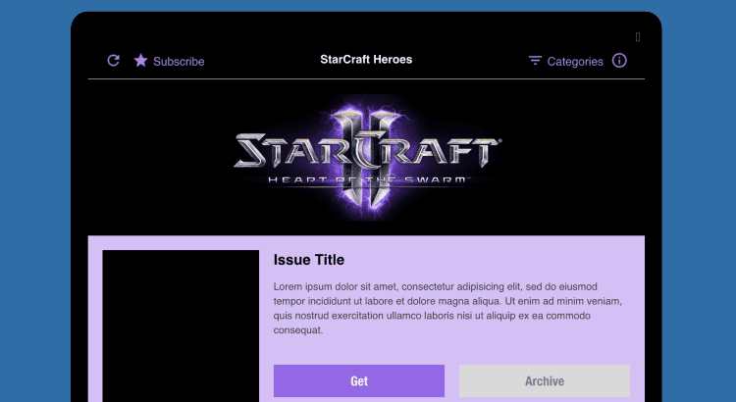This screenshot has height=402, width=736.
Task: Click the StarCraft II Heart of the Swarm banner
Action: [367, 157]
